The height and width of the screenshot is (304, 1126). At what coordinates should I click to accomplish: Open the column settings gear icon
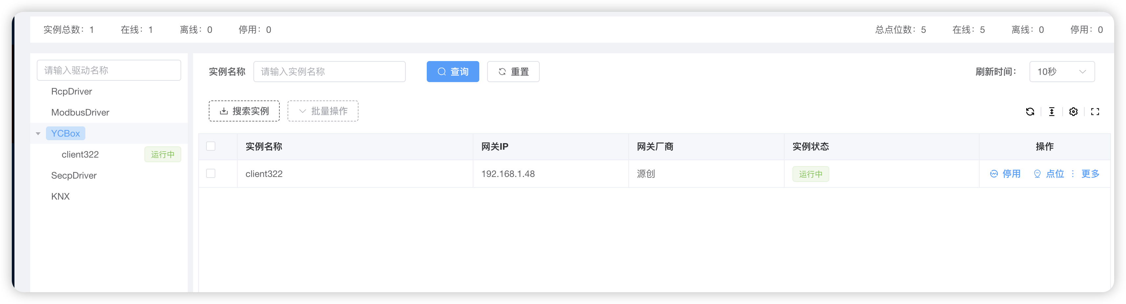1073,112
